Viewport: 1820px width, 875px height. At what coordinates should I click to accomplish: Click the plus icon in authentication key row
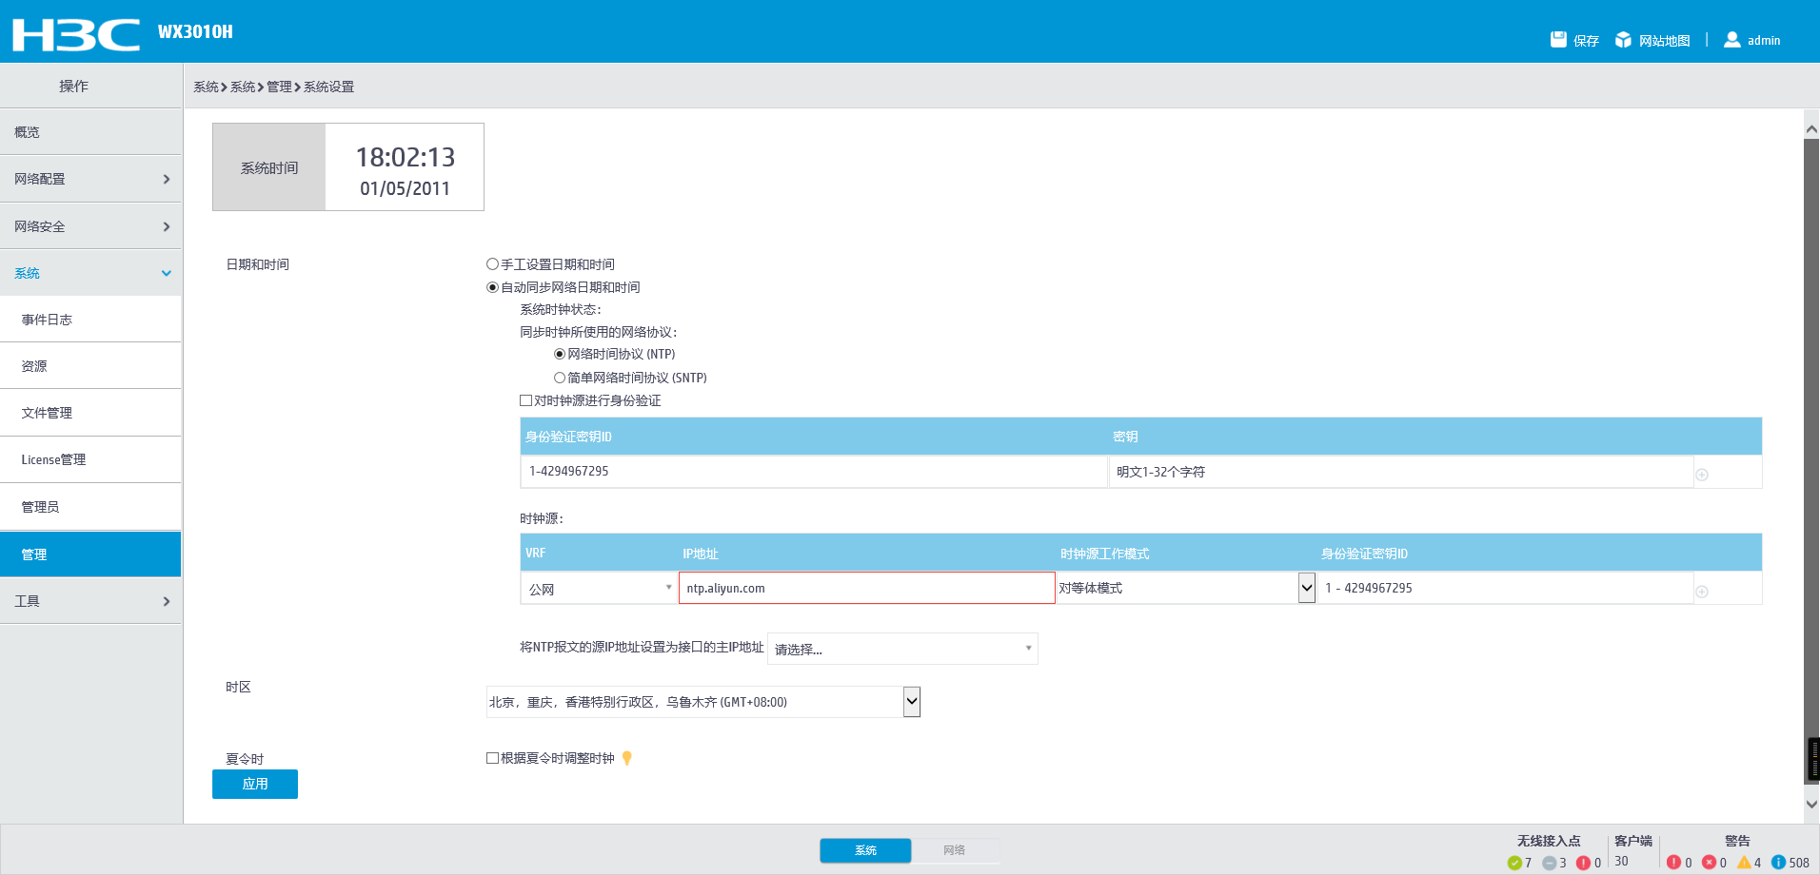click(x=1702, y=475)
